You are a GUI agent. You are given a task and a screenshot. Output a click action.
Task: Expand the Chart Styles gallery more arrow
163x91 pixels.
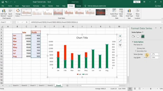pos(107,15)
